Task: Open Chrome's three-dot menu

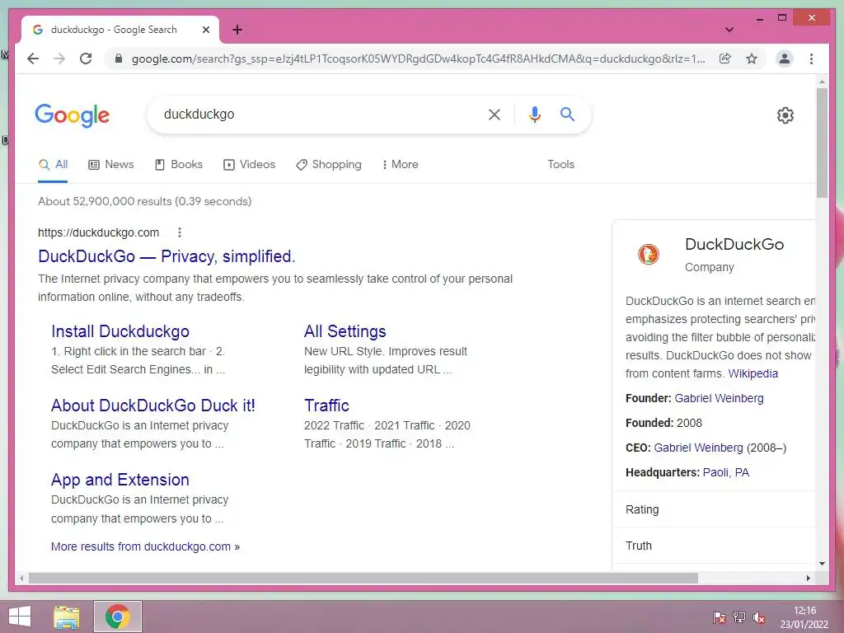Action: 811,59
